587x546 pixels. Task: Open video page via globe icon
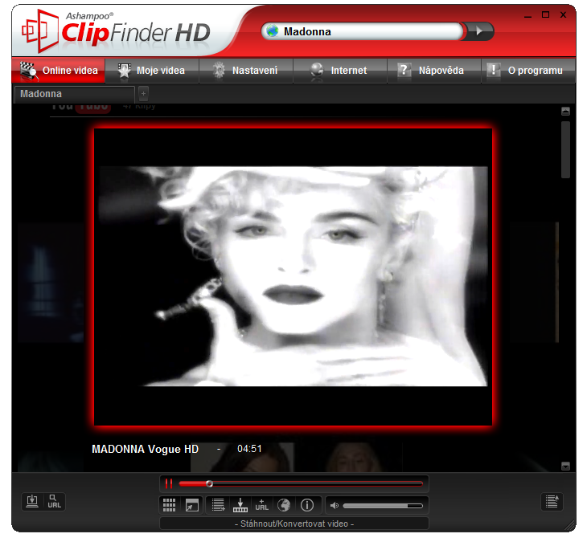tap(284, 505)
